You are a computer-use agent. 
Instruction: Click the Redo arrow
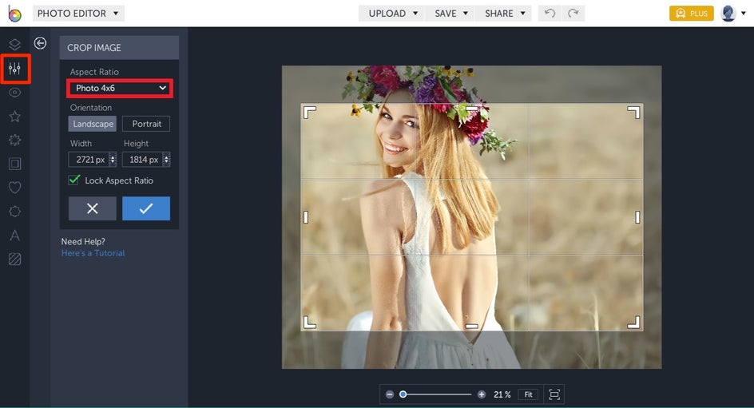573,14
